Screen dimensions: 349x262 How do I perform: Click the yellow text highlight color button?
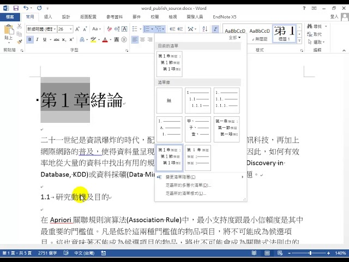point(93,40)
